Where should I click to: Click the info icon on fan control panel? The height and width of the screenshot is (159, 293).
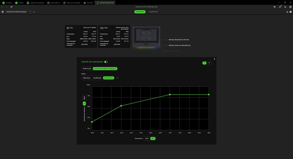pos(214,59)
